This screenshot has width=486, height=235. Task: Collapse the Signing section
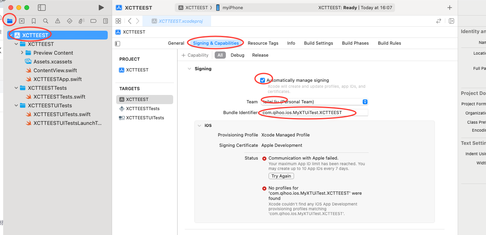coord(190,69)
